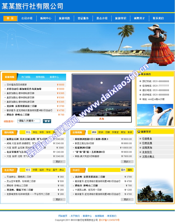Click the 线路查询 keyword input field
Screen dimensions: 175x222
29,121
